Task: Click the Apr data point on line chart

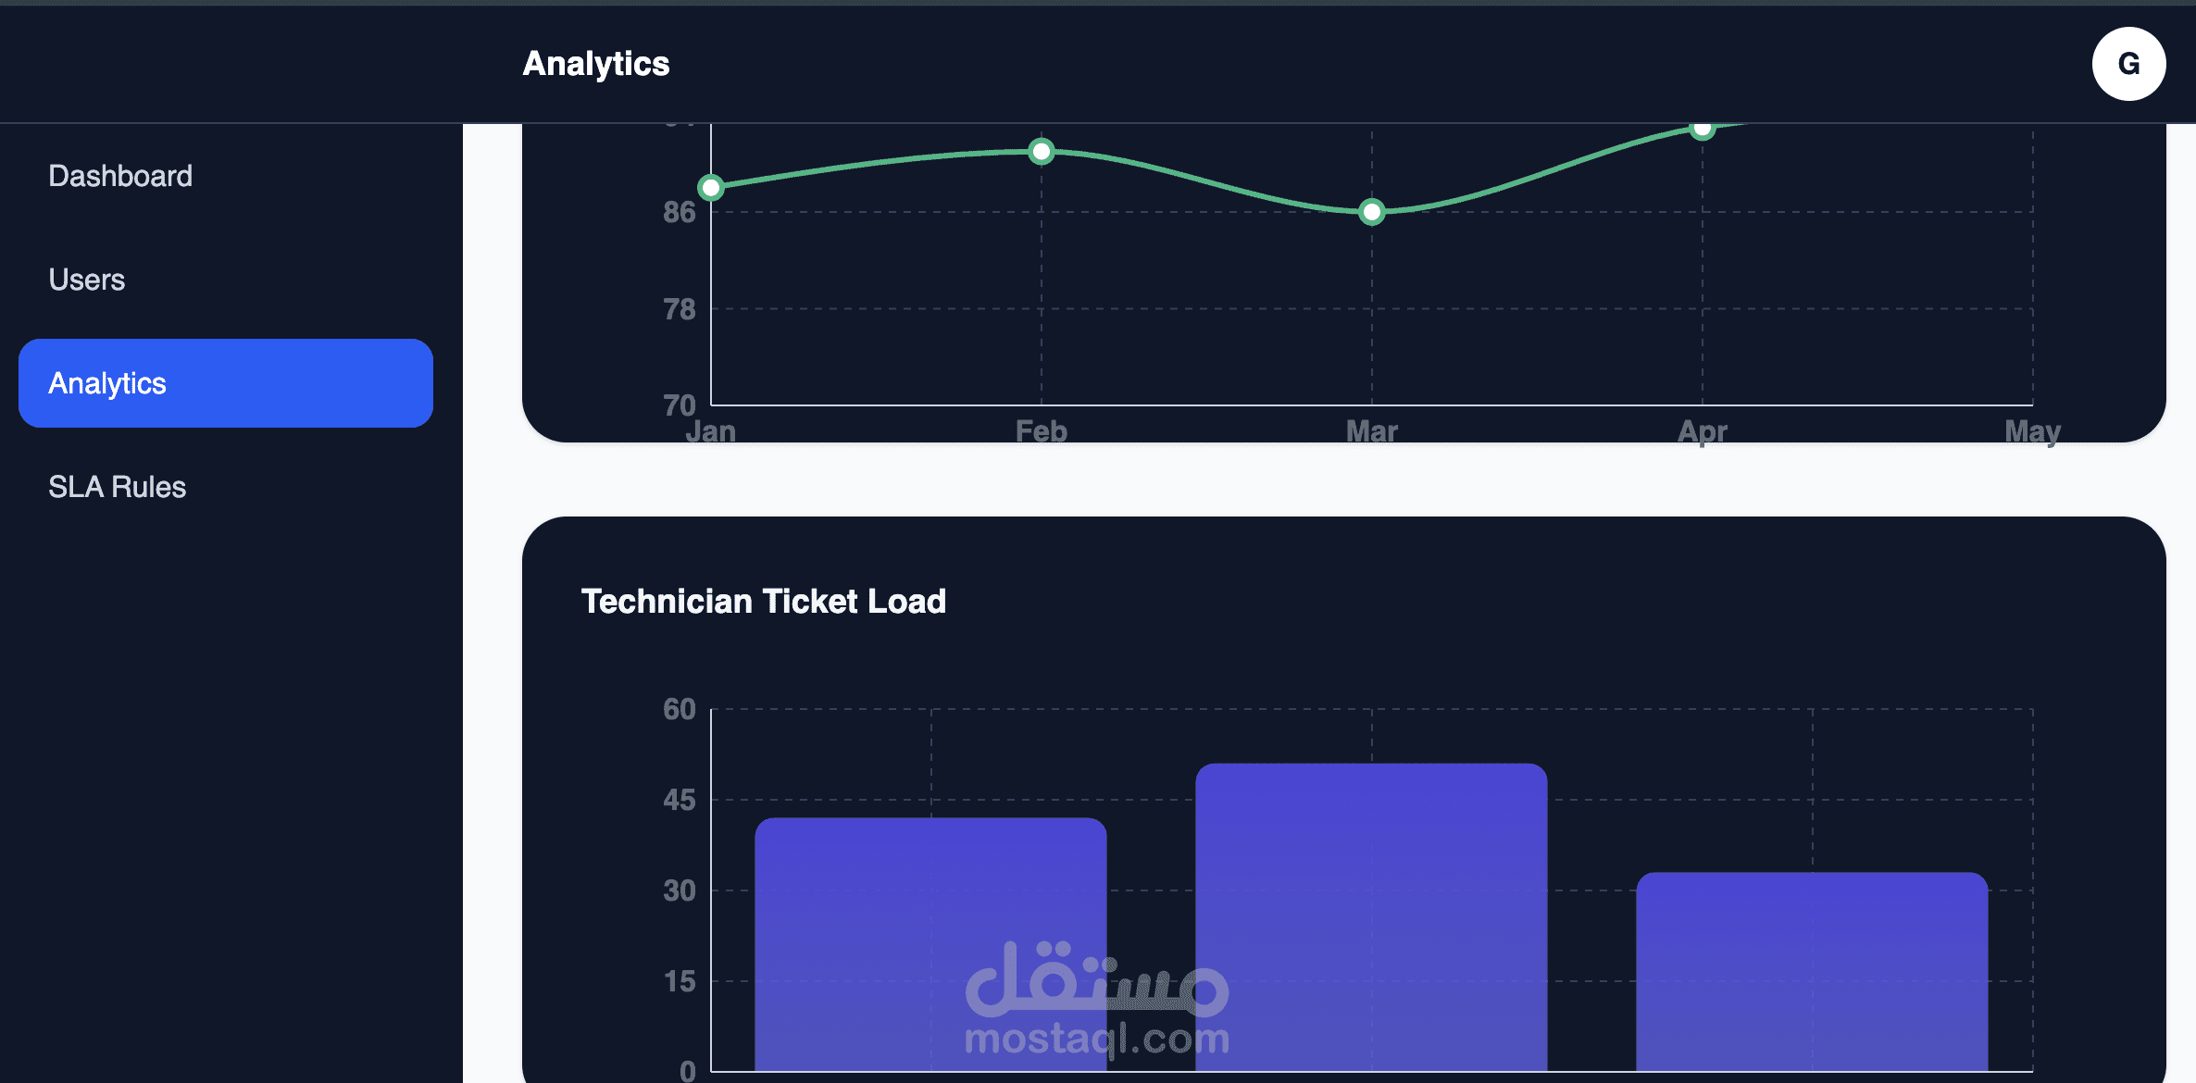Action: [1702, 130]
